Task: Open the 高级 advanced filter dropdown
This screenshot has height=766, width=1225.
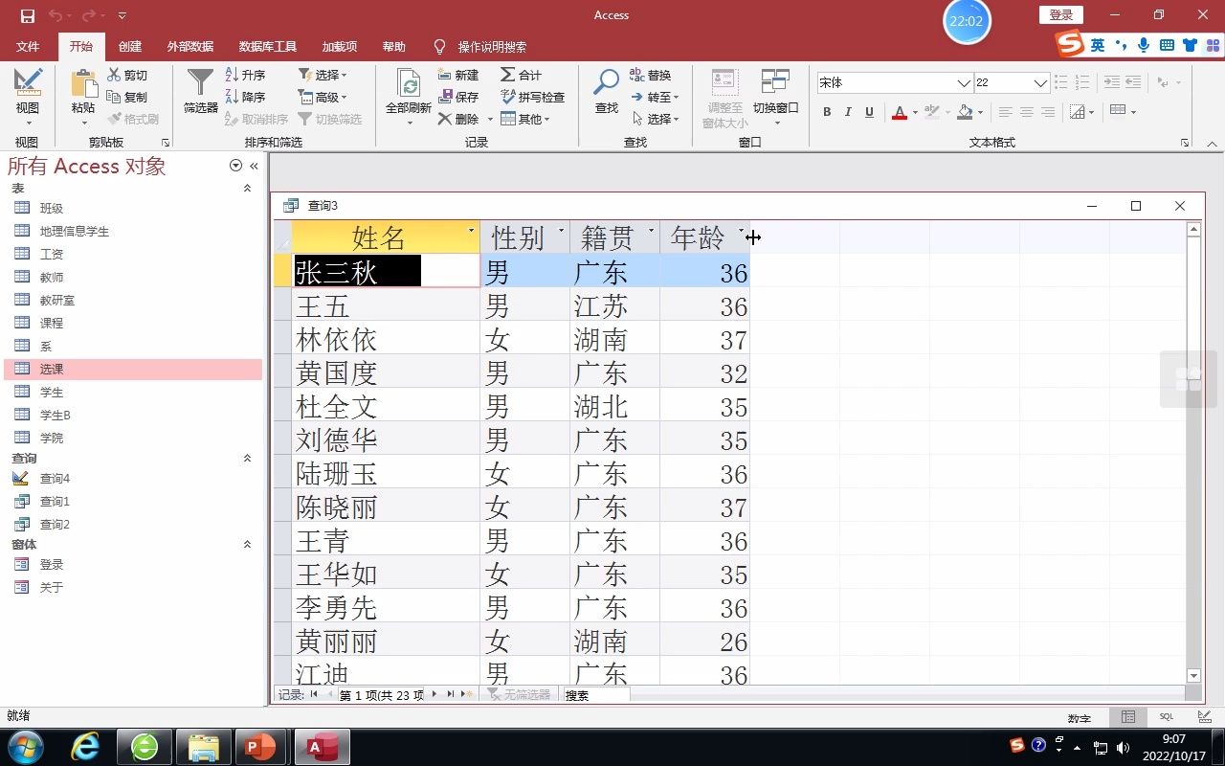Action: click(326, 96)
